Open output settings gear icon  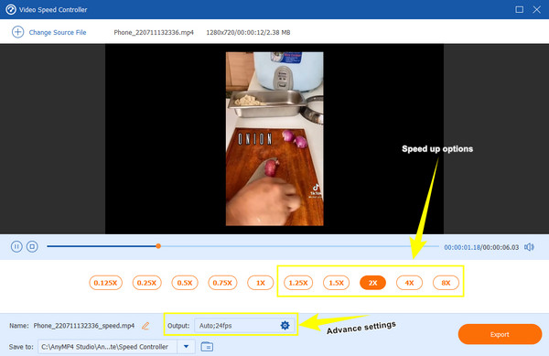click(x=285, y=326)
